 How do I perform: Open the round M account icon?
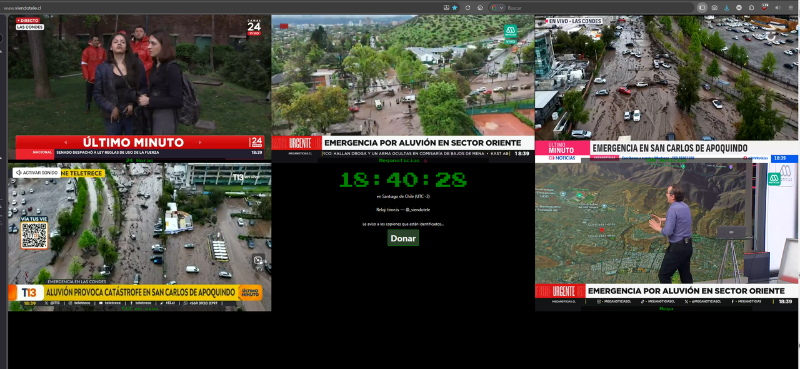coord(739,8)
